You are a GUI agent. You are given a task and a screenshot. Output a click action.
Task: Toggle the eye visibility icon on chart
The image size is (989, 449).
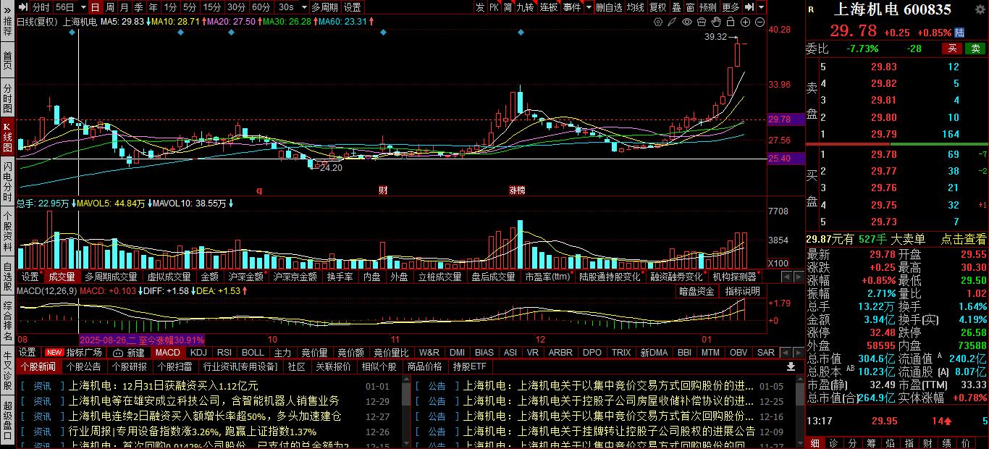pos(687,22)
